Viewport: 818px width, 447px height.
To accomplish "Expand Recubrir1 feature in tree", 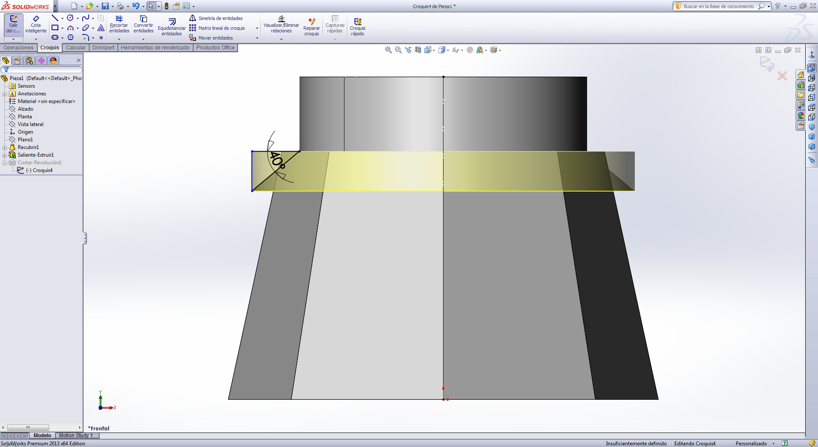I will pos(4,147).
